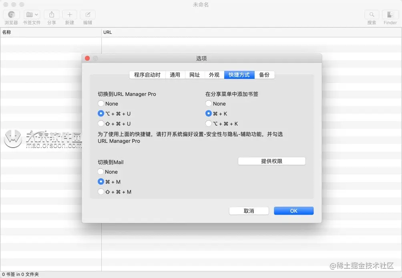Viewport: 402px width, 278px height.
Task: Select the ⇧ + ⌘ + M shortcut option
Action: [101, 192]
